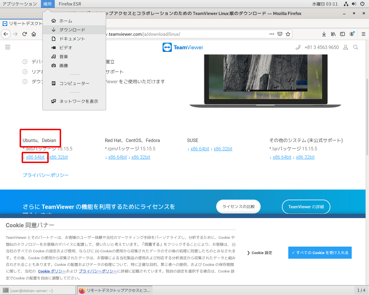Open page actions three-dot menu
The height and width of the screenshot is (295, 369).
click(272, 34)
